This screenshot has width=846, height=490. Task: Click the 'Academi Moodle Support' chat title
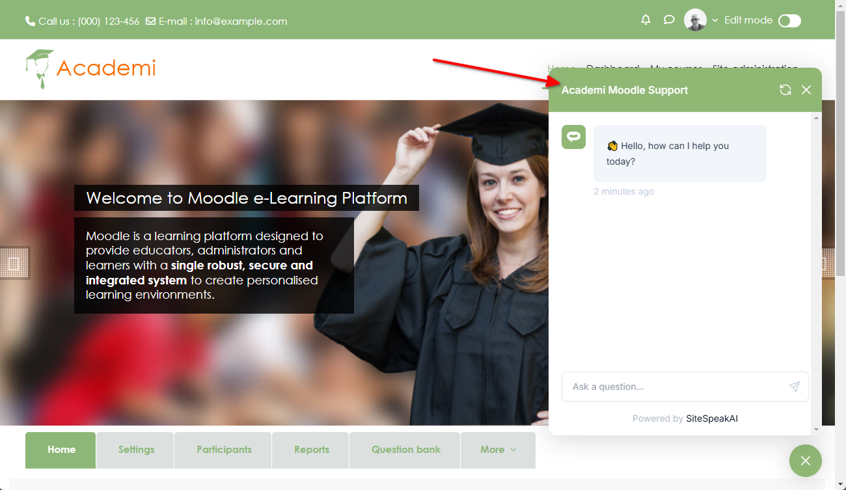[625, 90]
